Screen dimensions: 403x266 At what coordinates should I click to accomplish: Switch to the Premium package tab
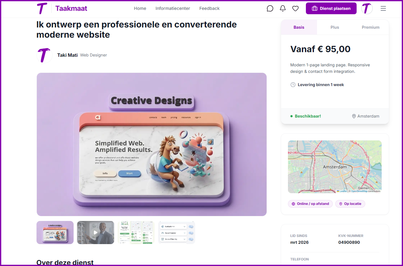coord(371,27)
